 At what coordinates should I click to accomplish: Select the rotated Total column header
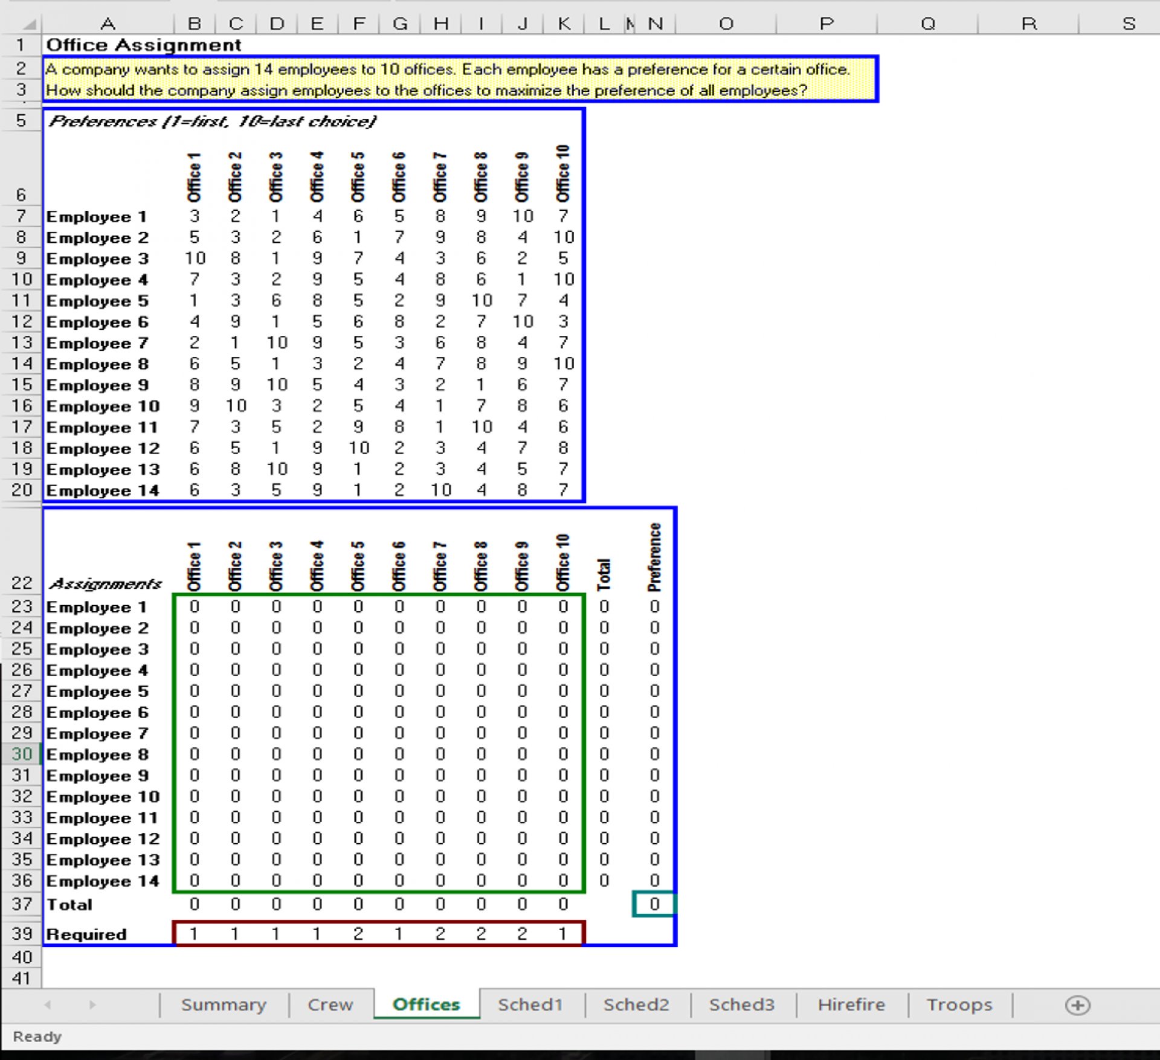pos(604,574)
